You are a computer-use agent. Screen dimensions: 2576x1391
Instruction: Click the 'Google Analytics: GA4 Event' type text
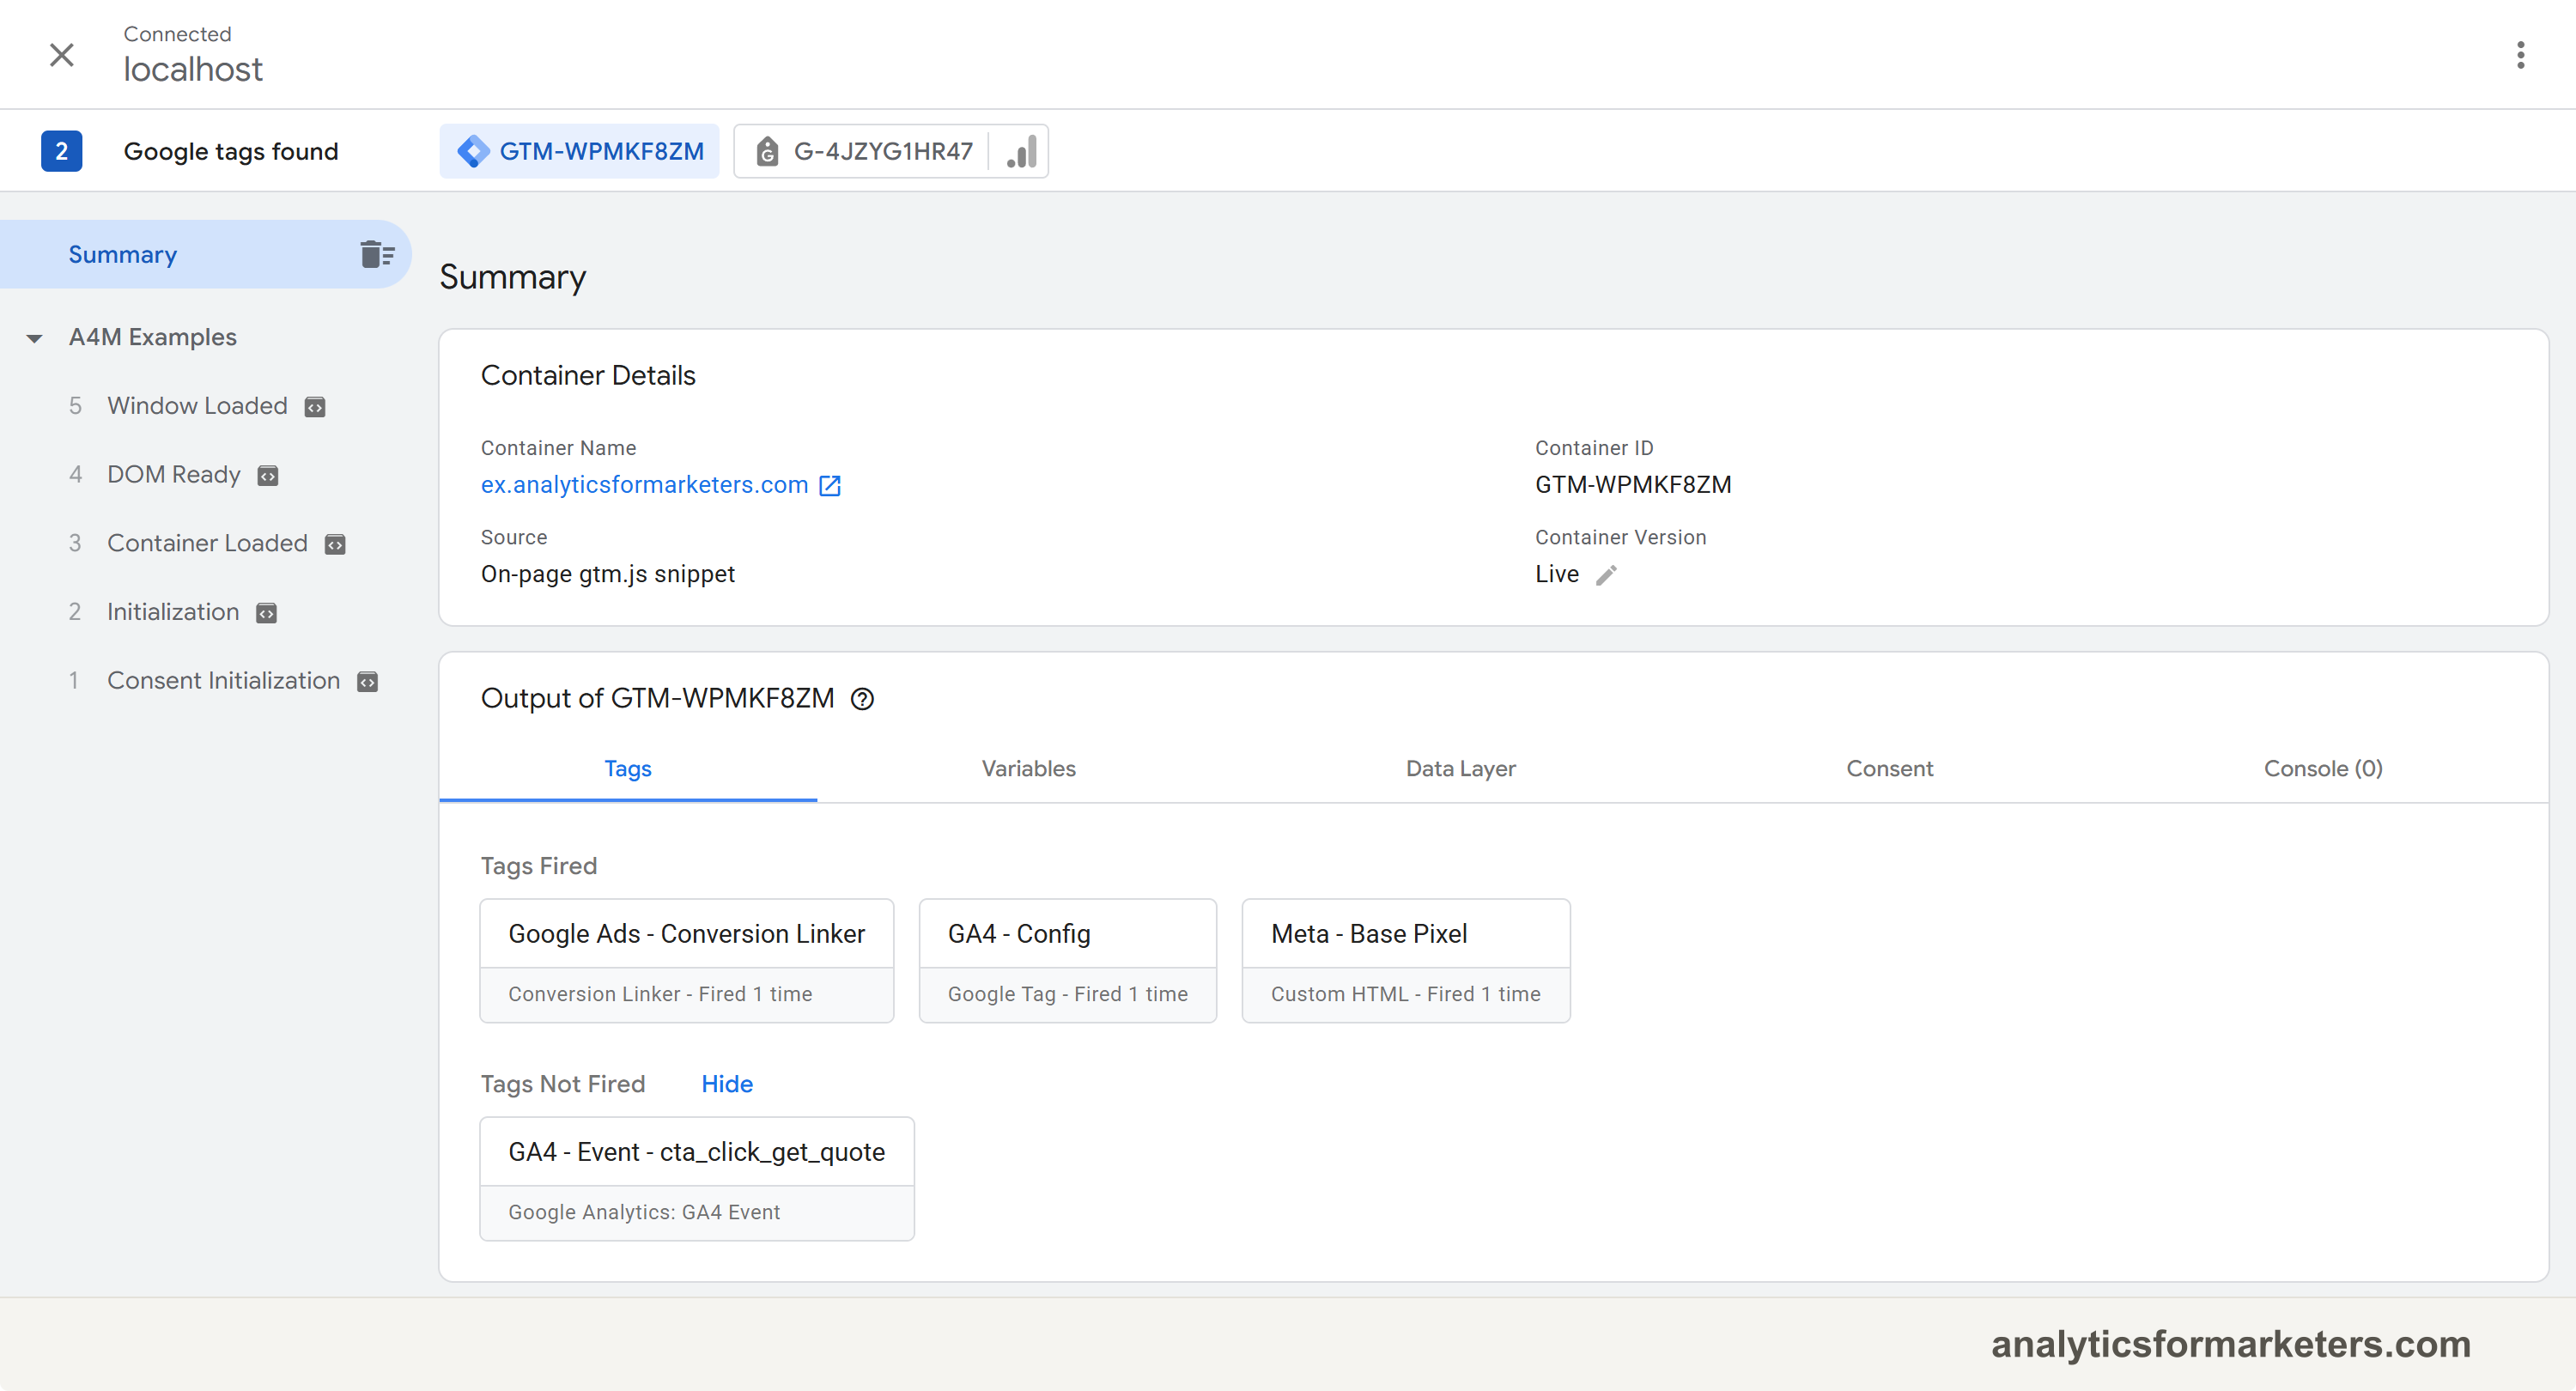pyautogui.click(x=644, y=1212)
